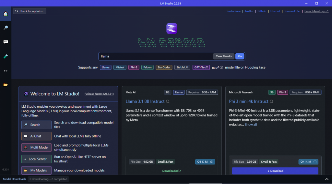Click version number 0.2.31 in sidebar
The height and width of the screenshot is (184, 332).
click(6, 170)
